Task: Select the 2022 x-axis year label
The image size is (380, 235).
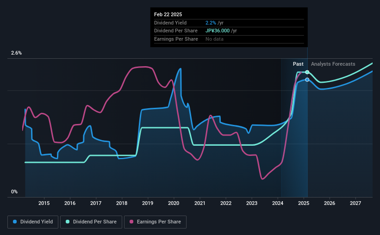Action: coord(226,203)
